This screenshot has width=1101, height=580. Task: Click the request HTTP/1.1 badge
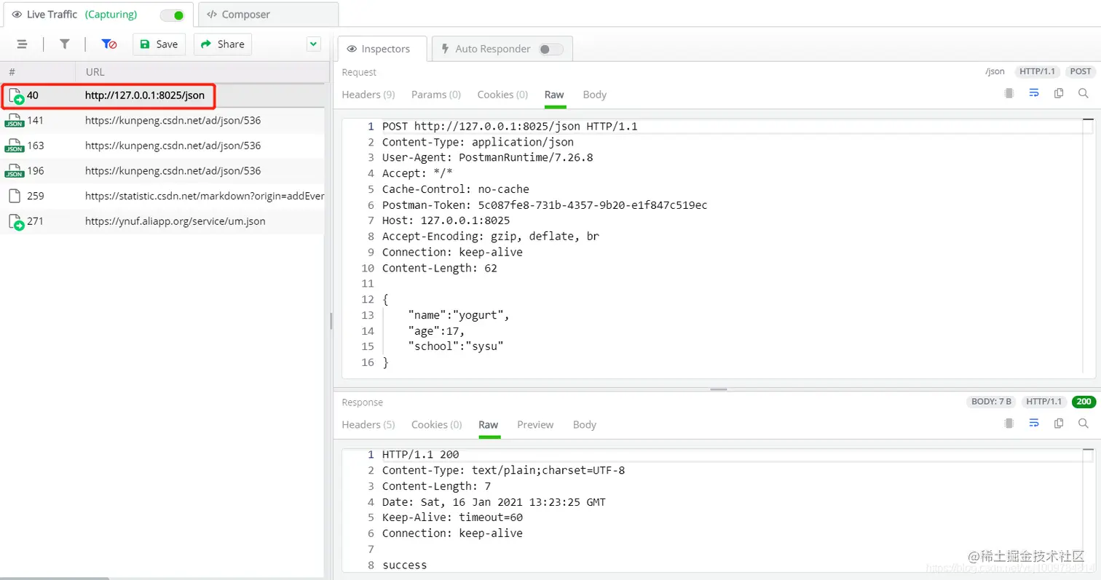tap(1038, 71)
